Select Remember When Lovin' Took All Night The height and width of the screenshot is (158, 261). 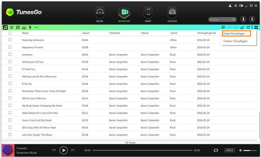click(44, 91)
